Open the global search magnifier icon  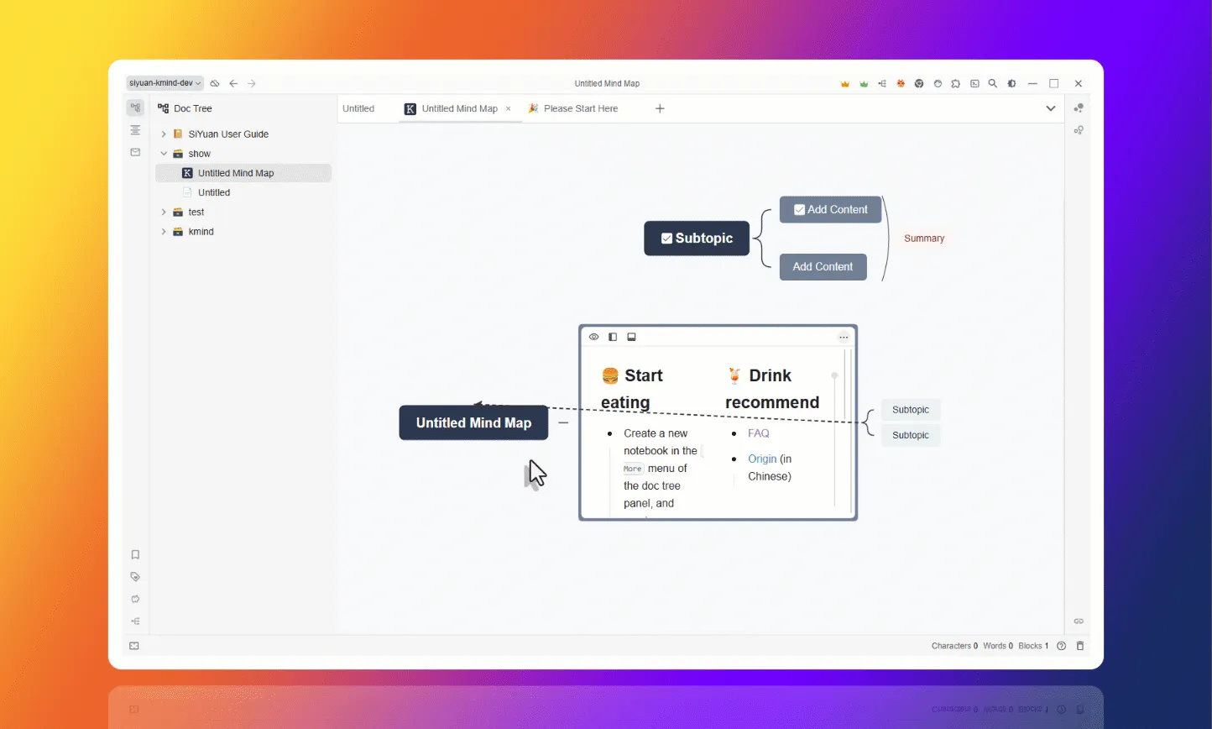[993, 84]
